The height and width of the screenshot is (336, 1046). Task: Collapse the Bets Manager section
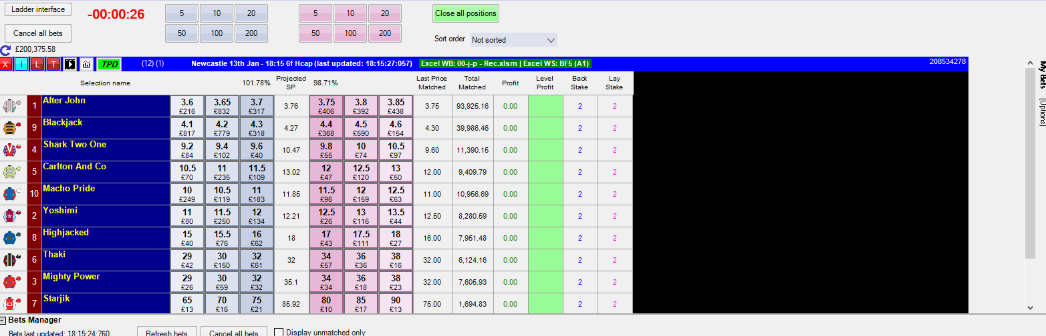coord(3,321)
